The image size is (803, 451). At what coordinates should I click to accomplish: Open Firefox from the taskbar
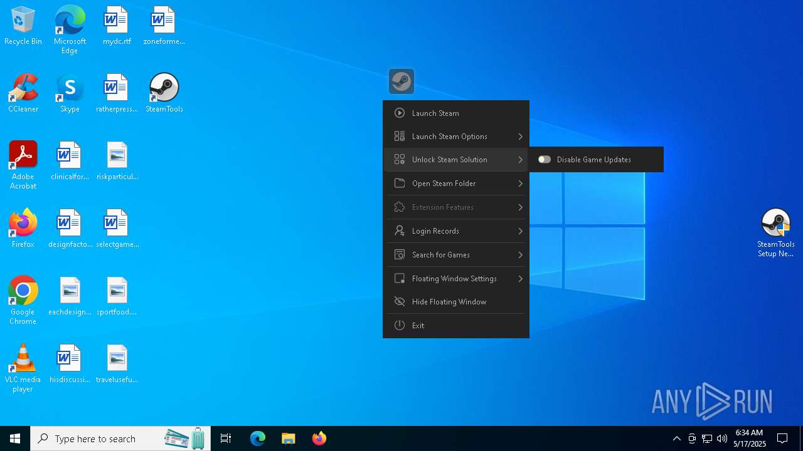pyautogui.click(x=319, y=438)
